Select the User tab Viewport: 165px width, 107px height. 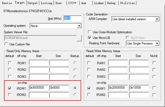60,3
